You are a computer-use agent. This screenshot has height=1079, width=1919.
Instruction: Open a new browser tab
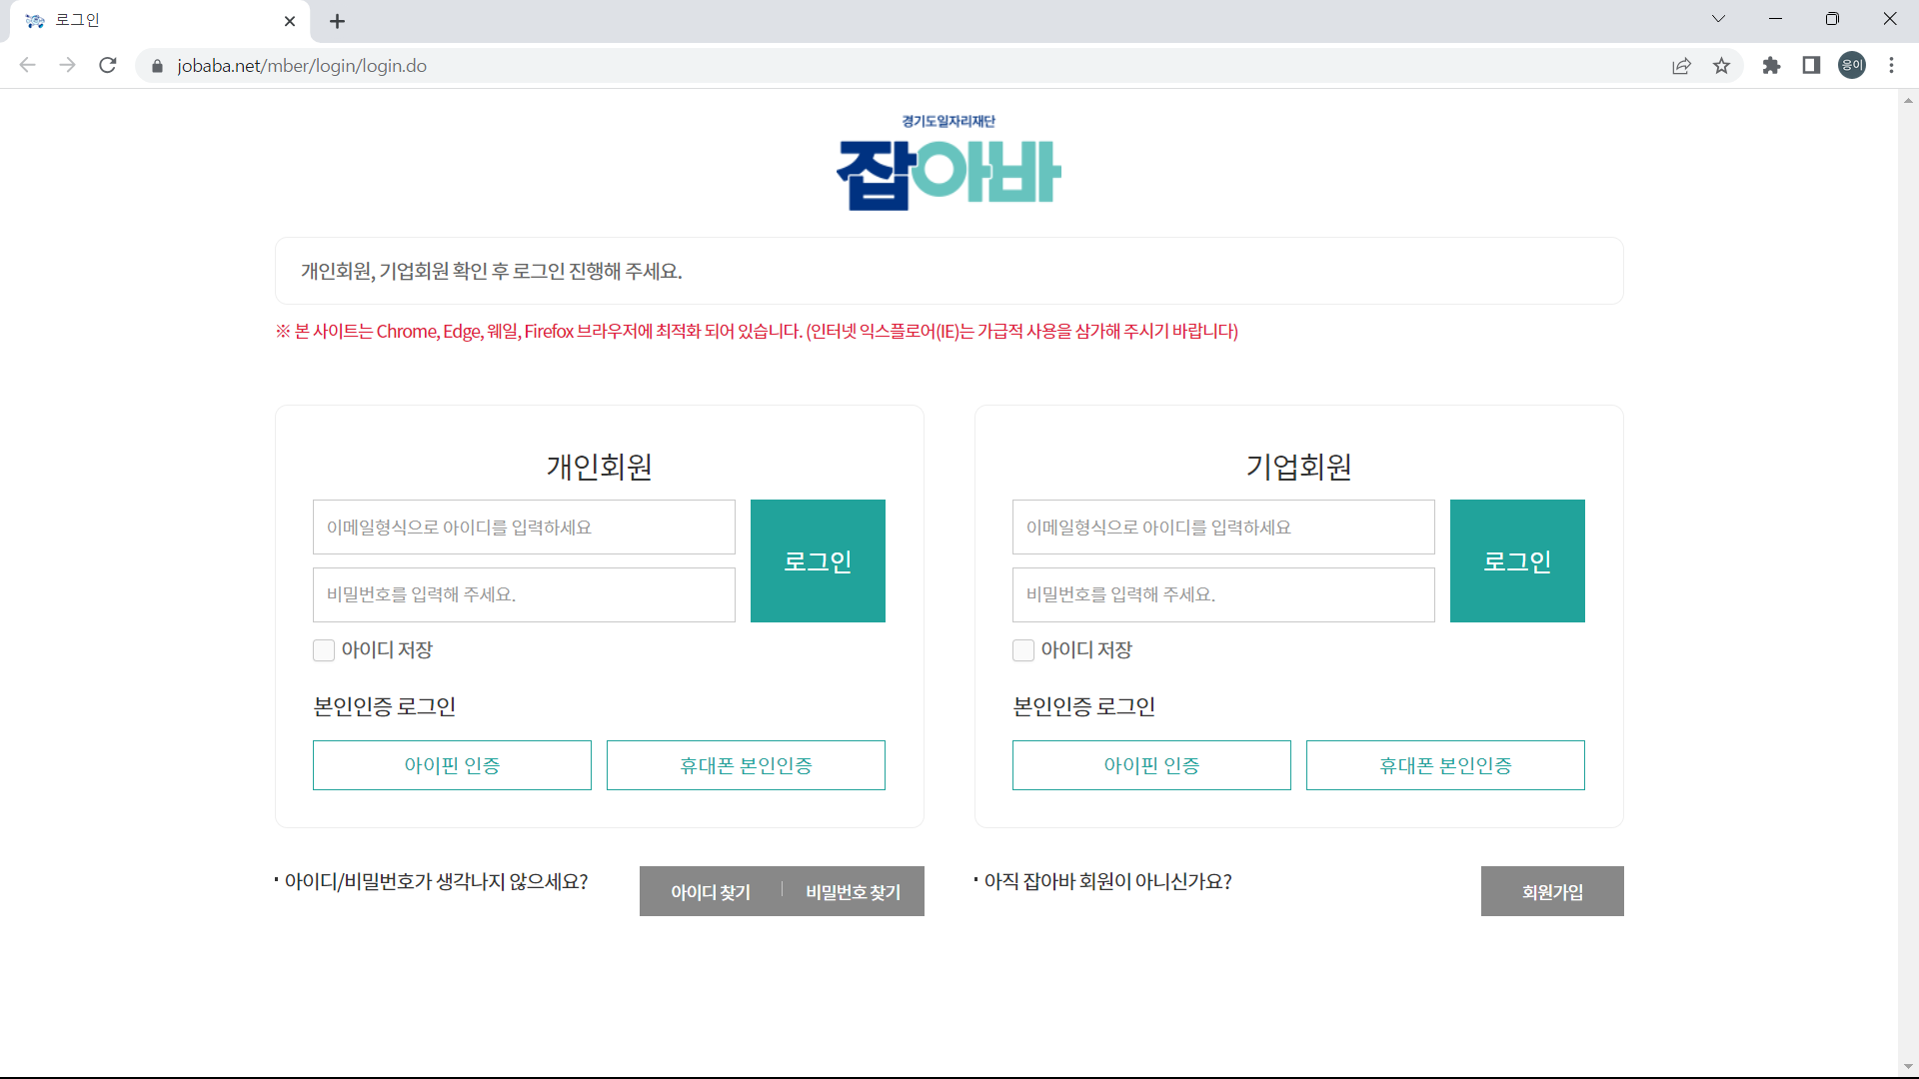pos(337,21)
